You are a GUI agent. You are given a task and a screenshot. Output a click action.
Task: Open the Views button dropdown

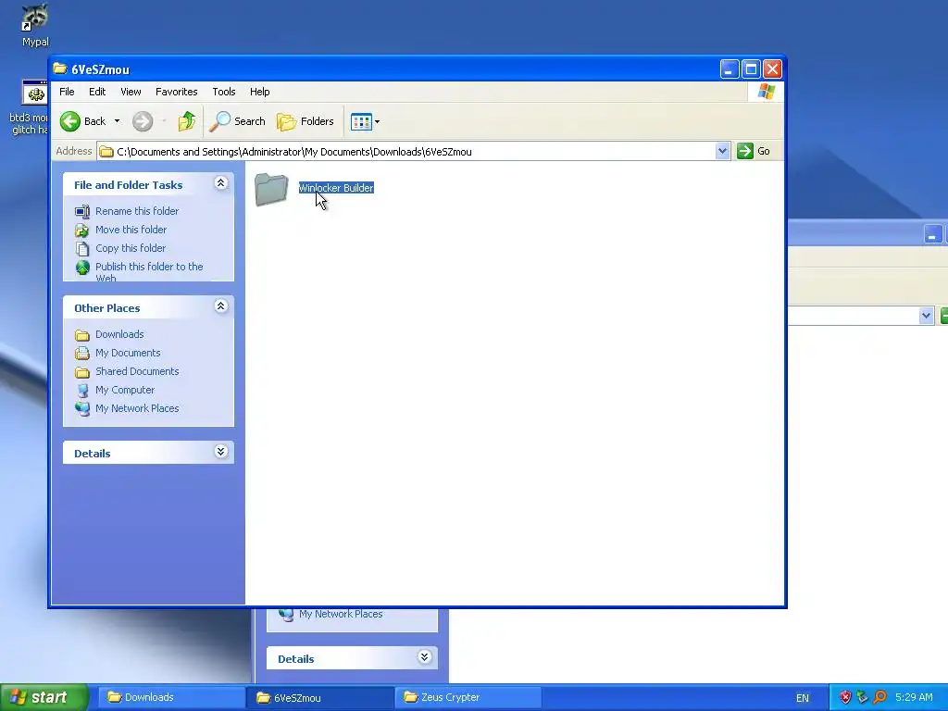(365, 121)
